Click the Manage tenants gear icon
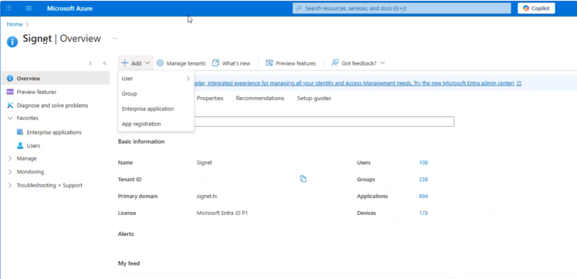This screenshot has height=279, width=577. click(x=160, y=63)
